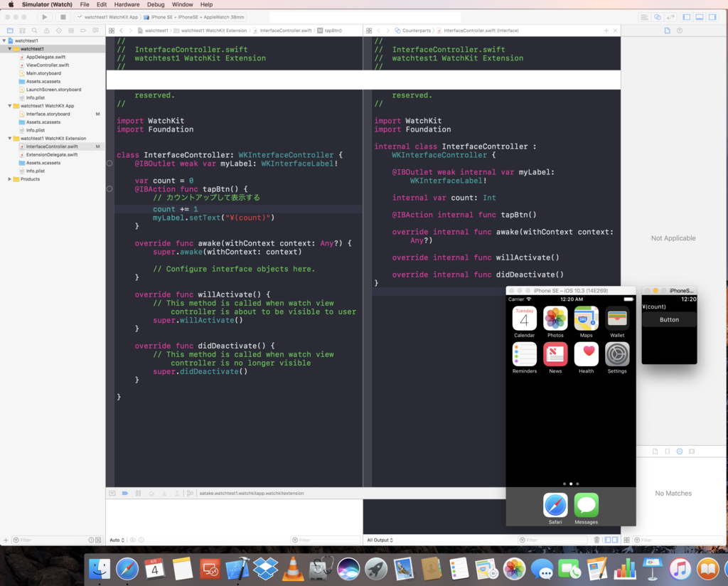Choose scheme watchtest1 WatchKit App
The height and width of the screenshot is (586, 728).
tap(108, 17)
